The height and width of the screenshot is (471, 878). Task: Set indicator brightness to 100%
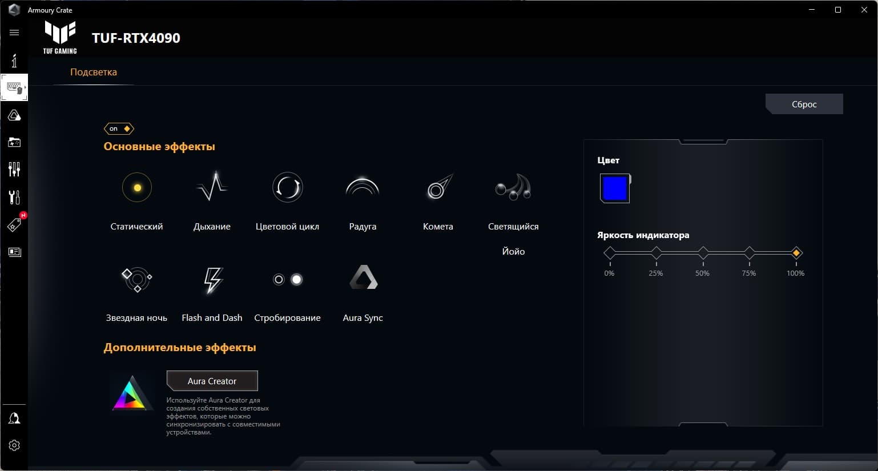coord(796,253)
